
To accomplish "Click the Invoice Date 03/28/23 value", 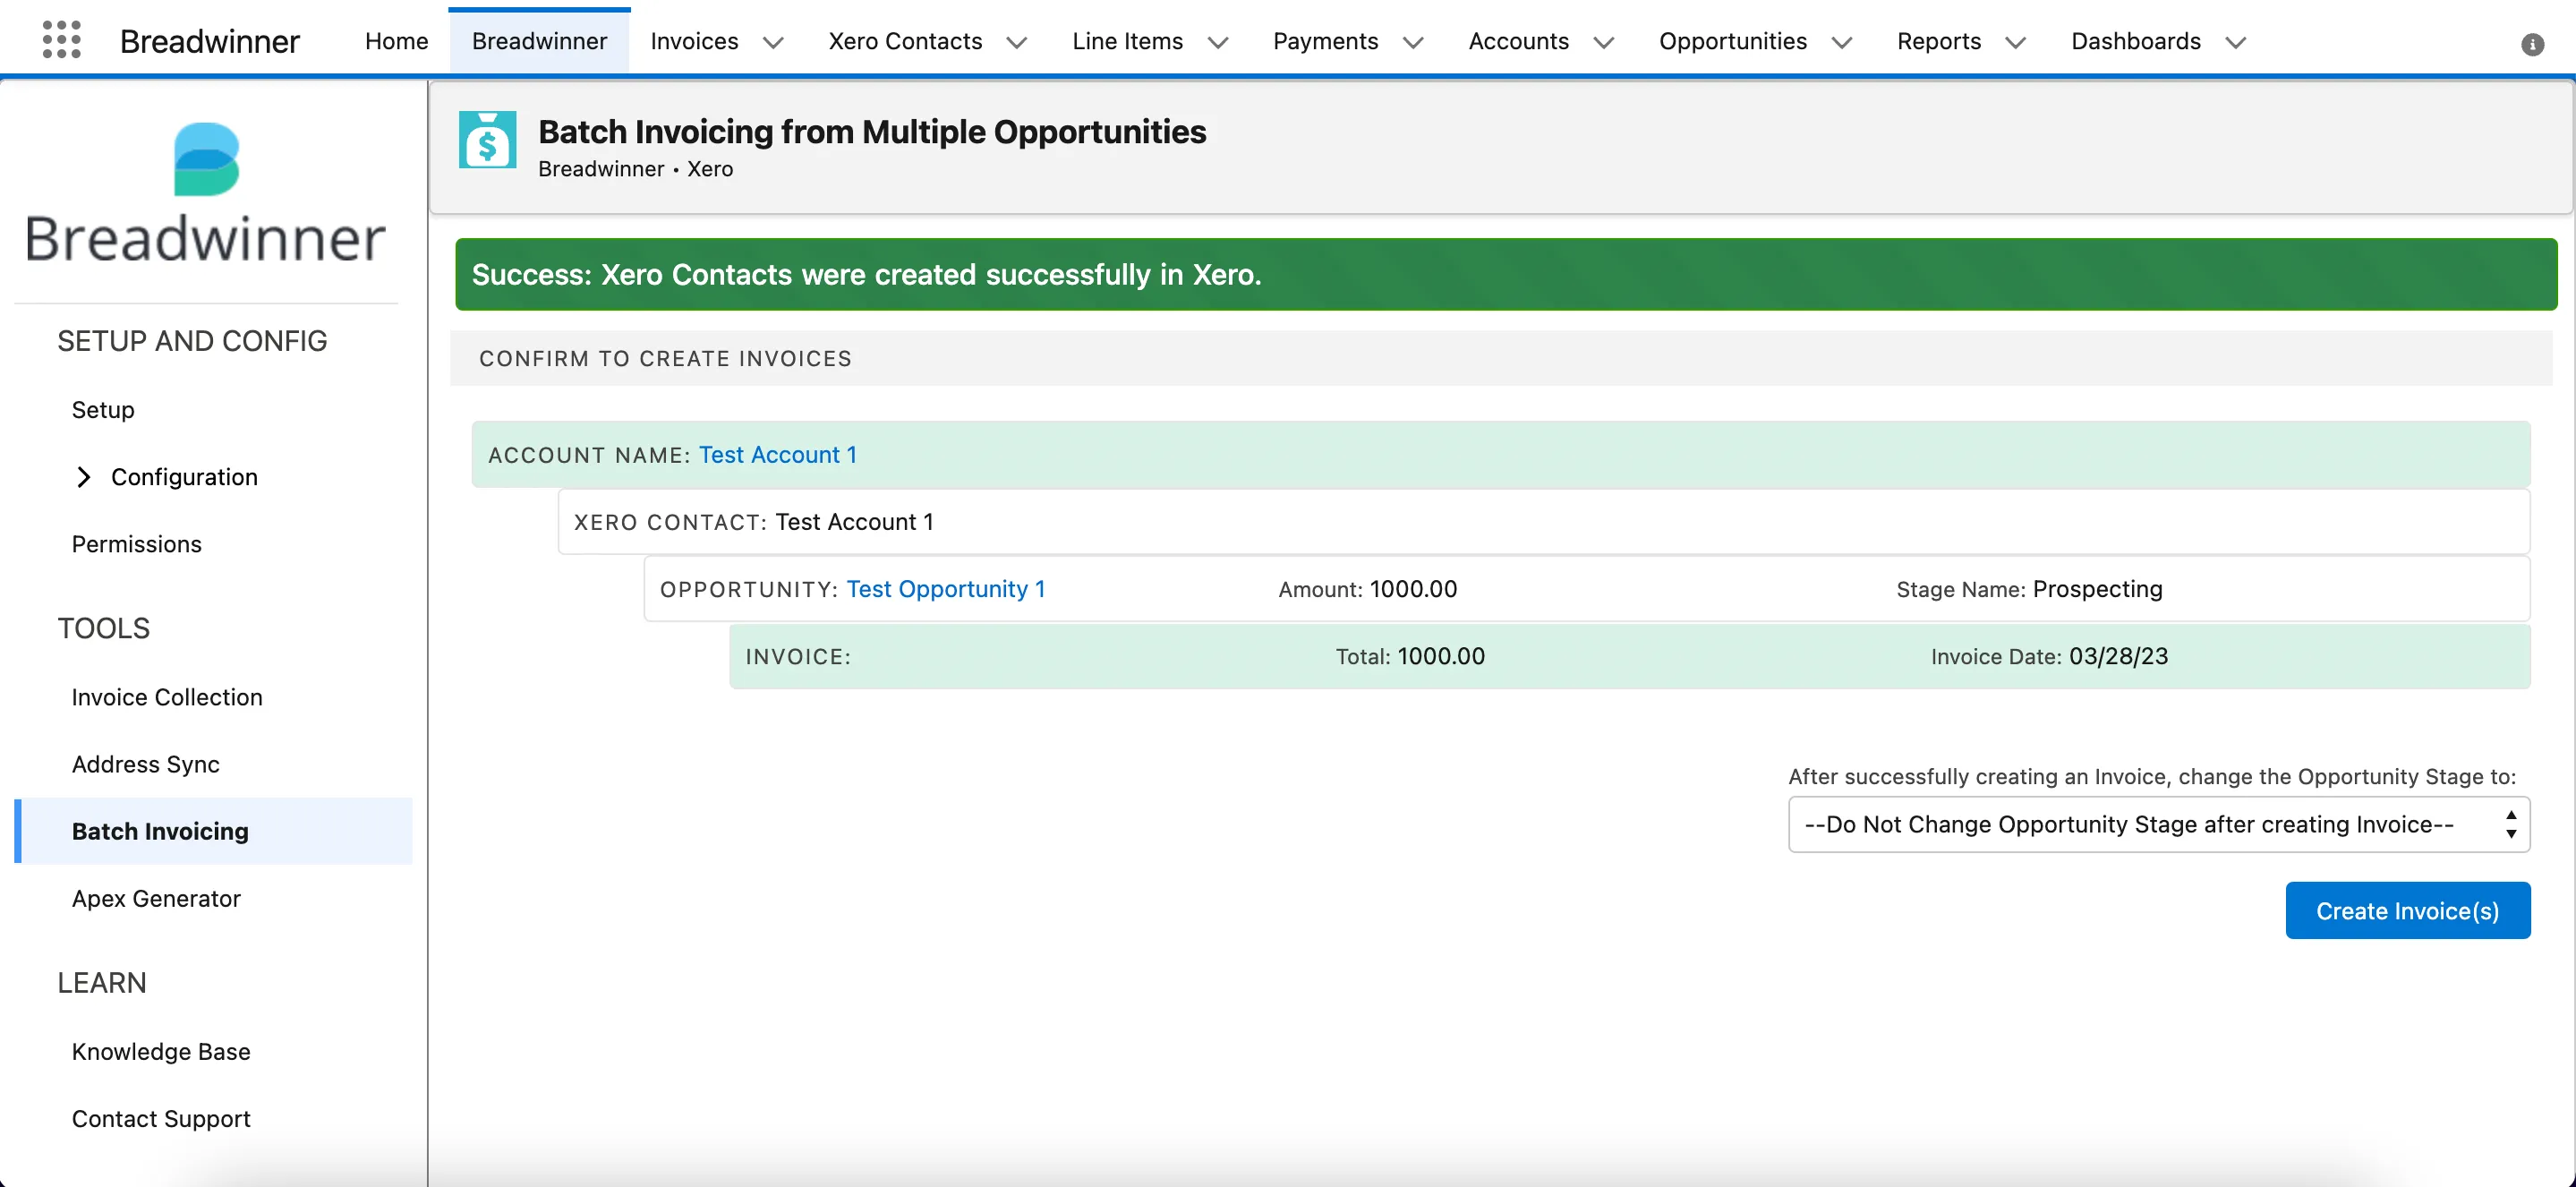I will pyautogui.click(x=2118, y=656).
